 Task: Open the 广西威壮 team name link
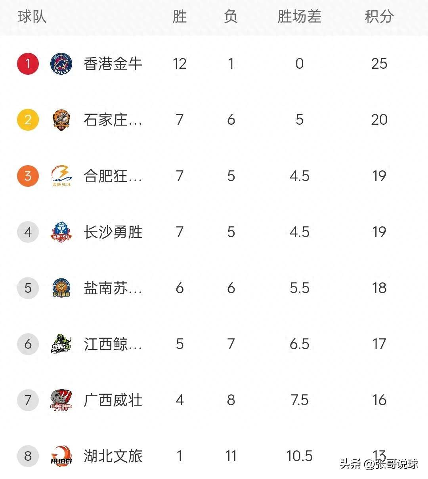[x=113, y=400]
